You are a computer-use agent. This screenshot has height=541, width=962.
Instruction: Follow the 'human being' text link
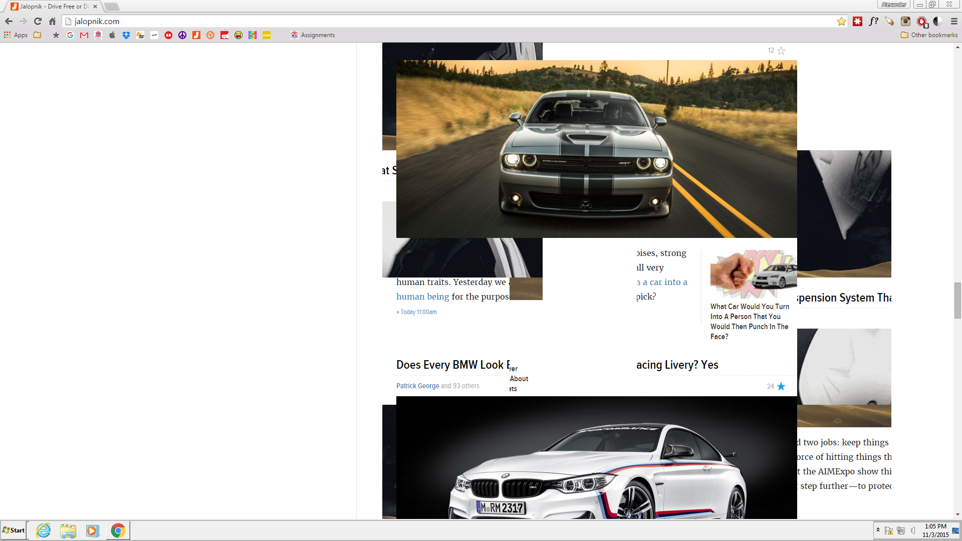click(x=422, y=297)
